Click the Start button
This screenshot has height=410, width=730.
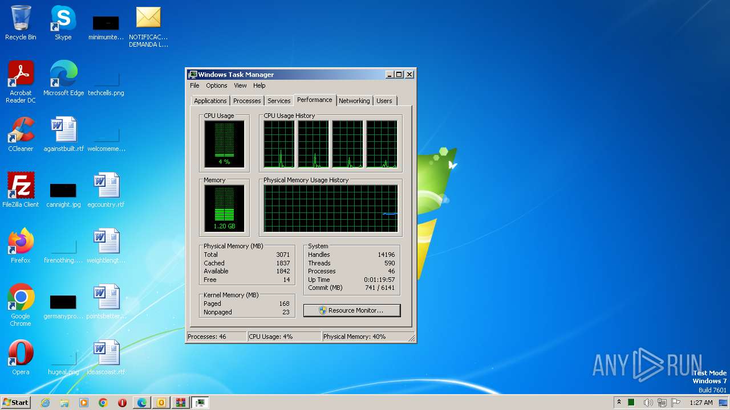[16, 403]
